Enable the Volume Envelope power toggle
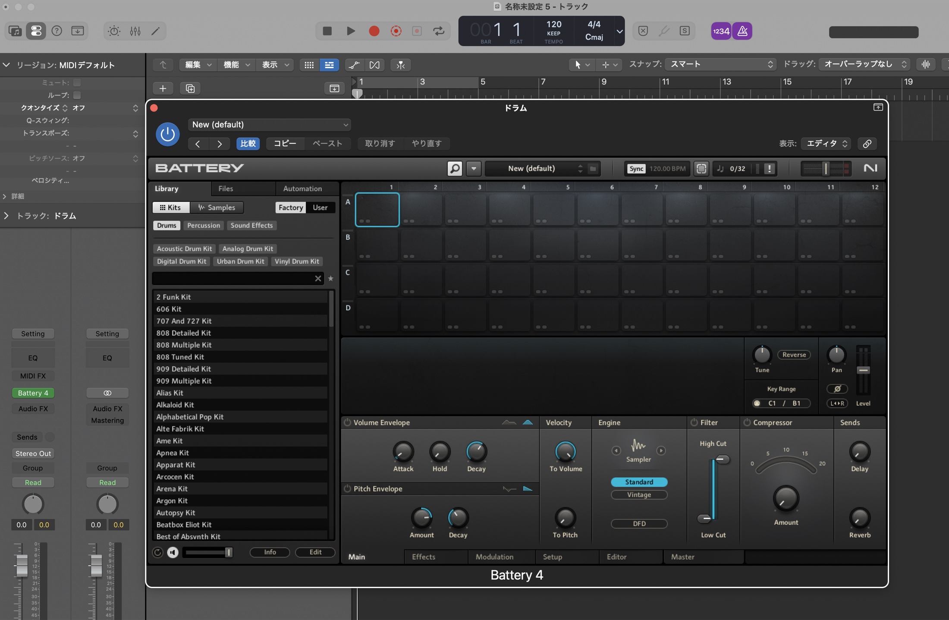949x620 pixels. pyautogui.click(x=347, y=422)
